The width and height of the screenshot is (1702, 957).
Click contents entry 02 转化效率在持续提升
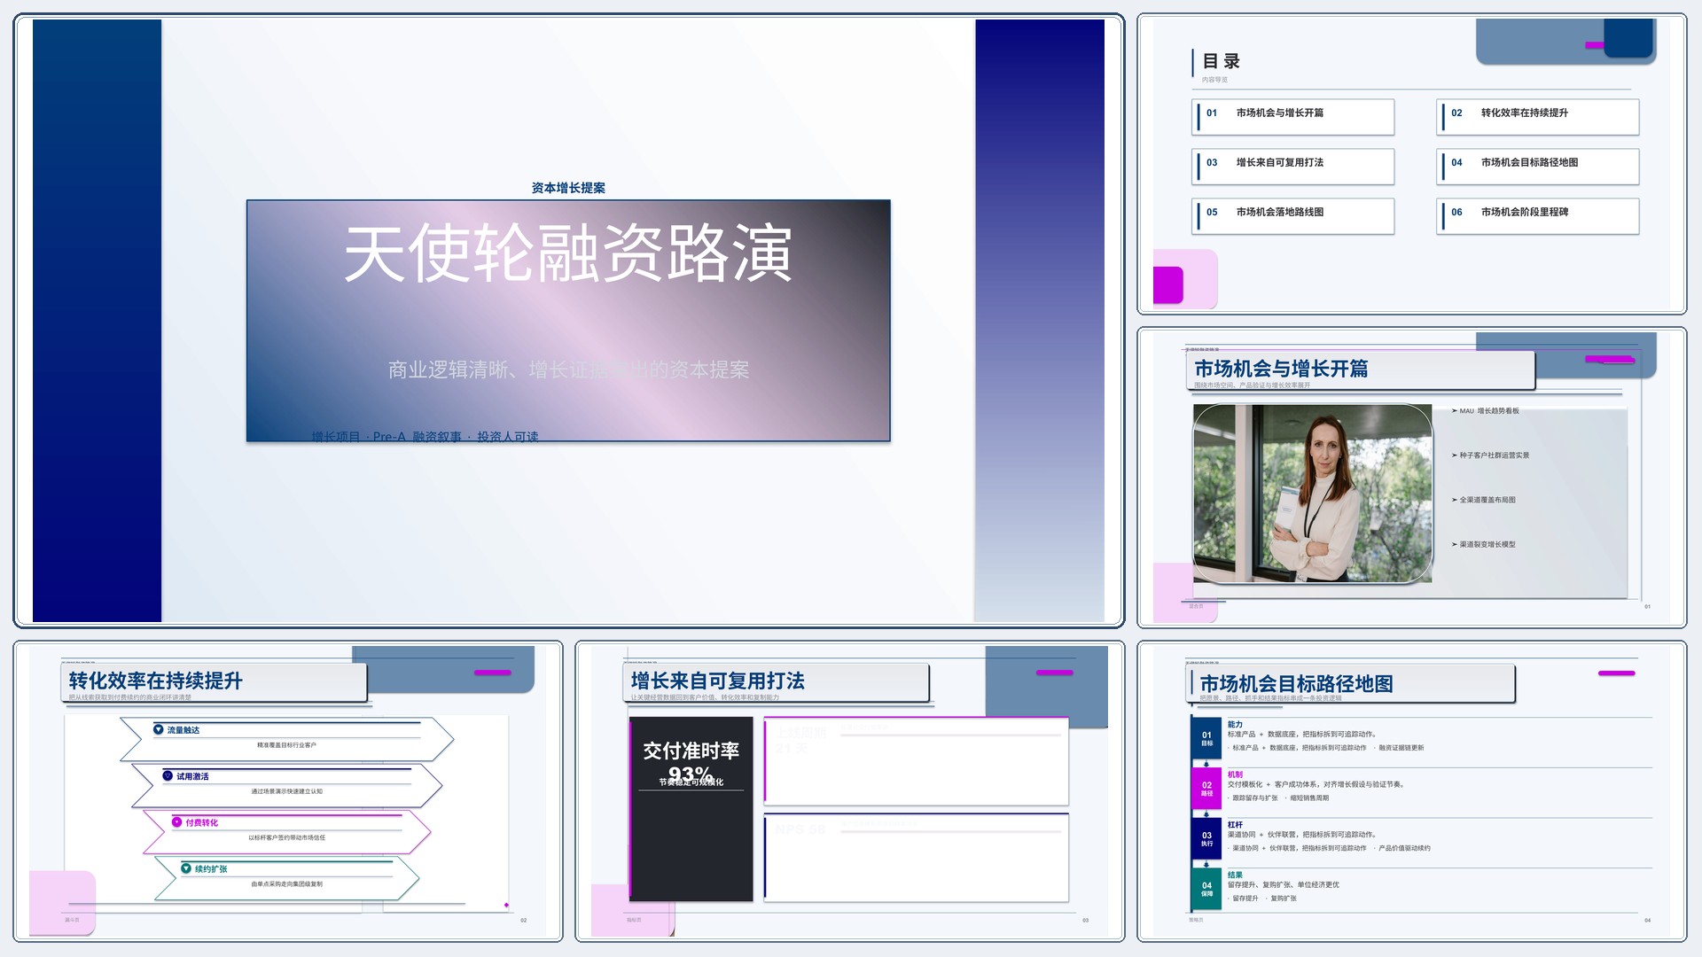[x=1538, y=117]
